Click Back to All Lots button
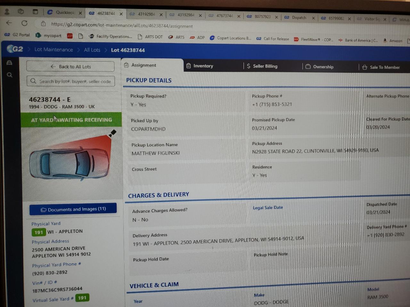 pos(70,67)
